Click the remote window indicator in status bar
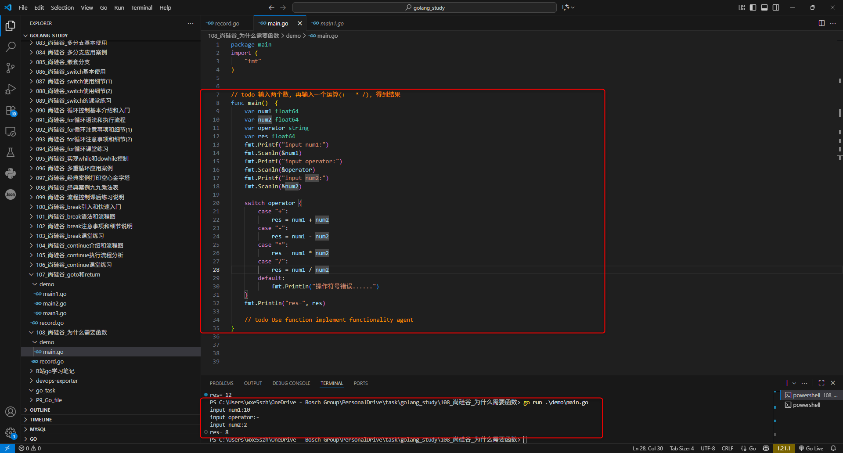843x453 pixels. [7, 448]
